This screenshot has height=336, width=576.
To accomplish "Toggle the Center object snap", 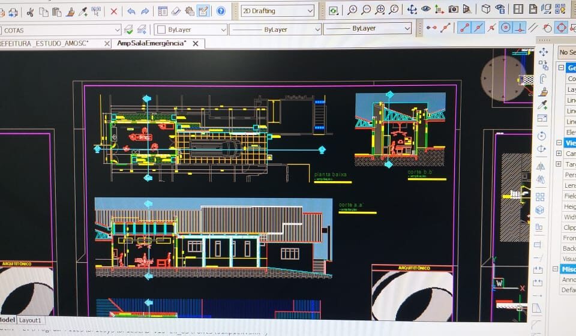I will (506, 28).
